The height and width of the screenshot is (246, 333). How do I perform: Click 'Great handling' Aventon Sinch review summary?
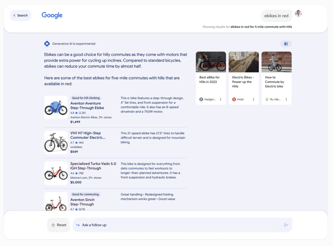coord(148,197)
